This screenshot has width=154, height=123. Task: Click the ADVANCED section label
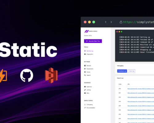87,83
